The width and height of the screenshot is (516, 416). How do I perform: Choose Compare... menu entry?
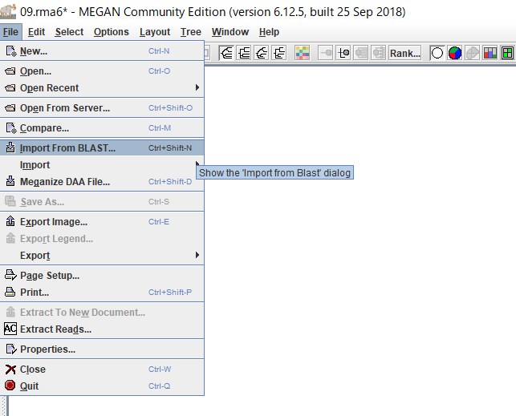[102, 127]
